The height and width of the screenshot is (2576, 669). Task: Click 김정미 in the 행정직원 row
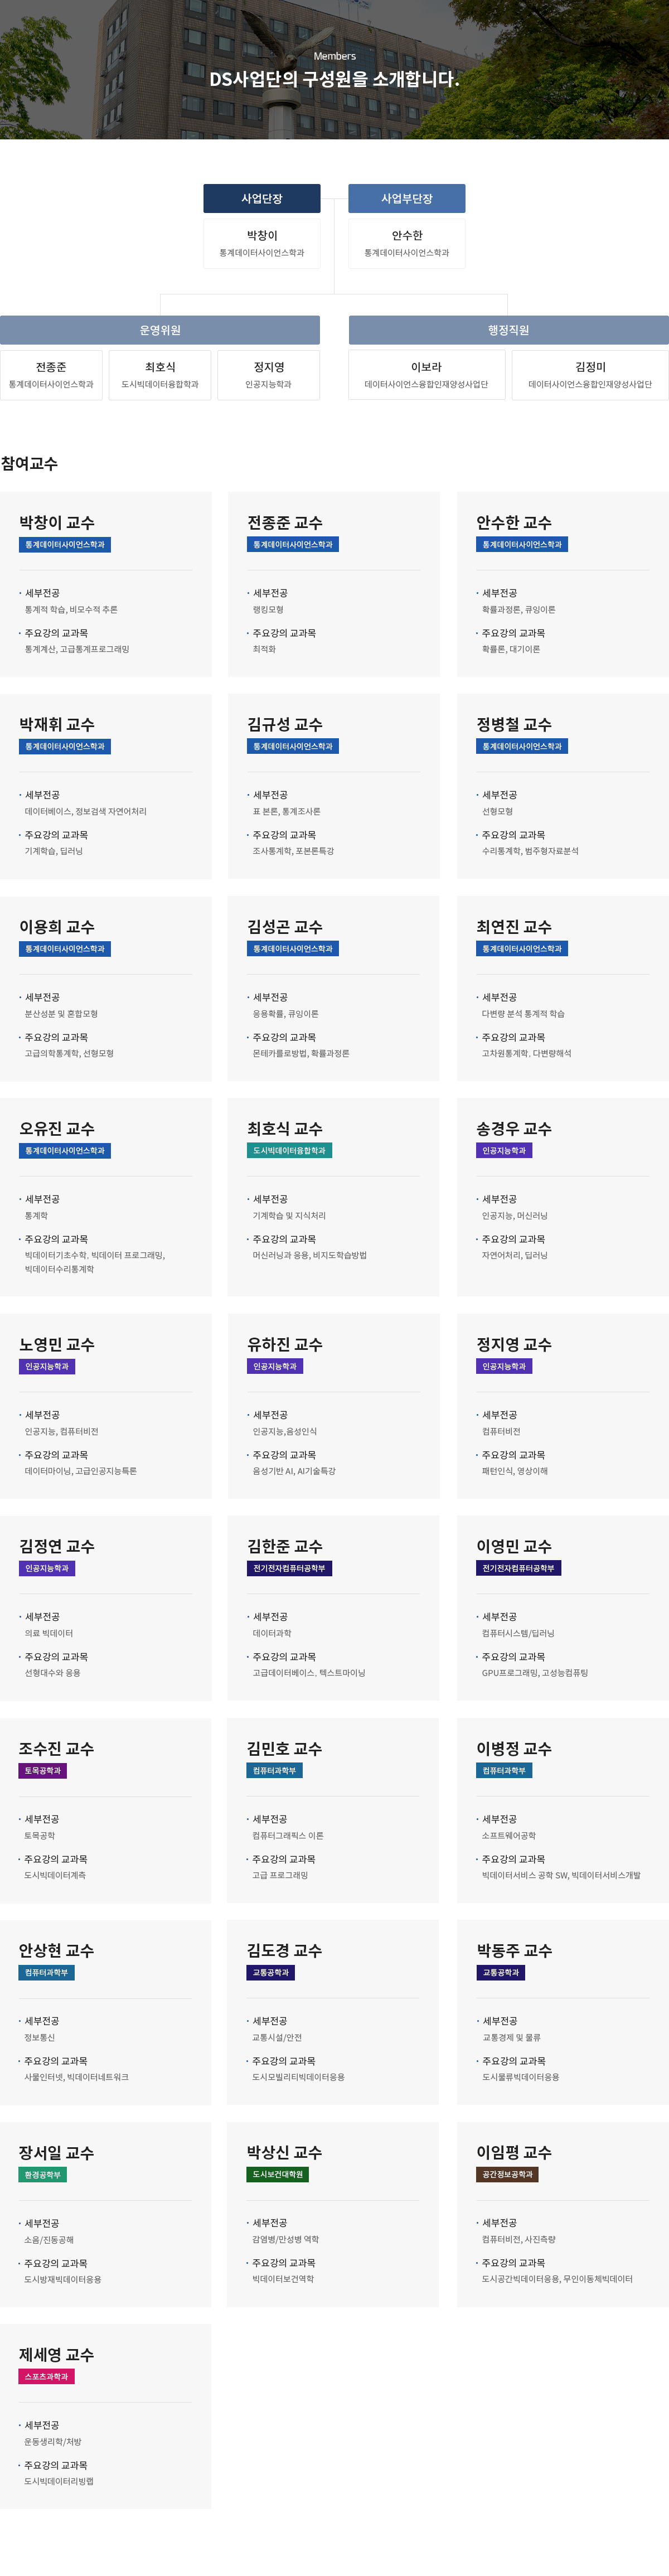(590, 367)
